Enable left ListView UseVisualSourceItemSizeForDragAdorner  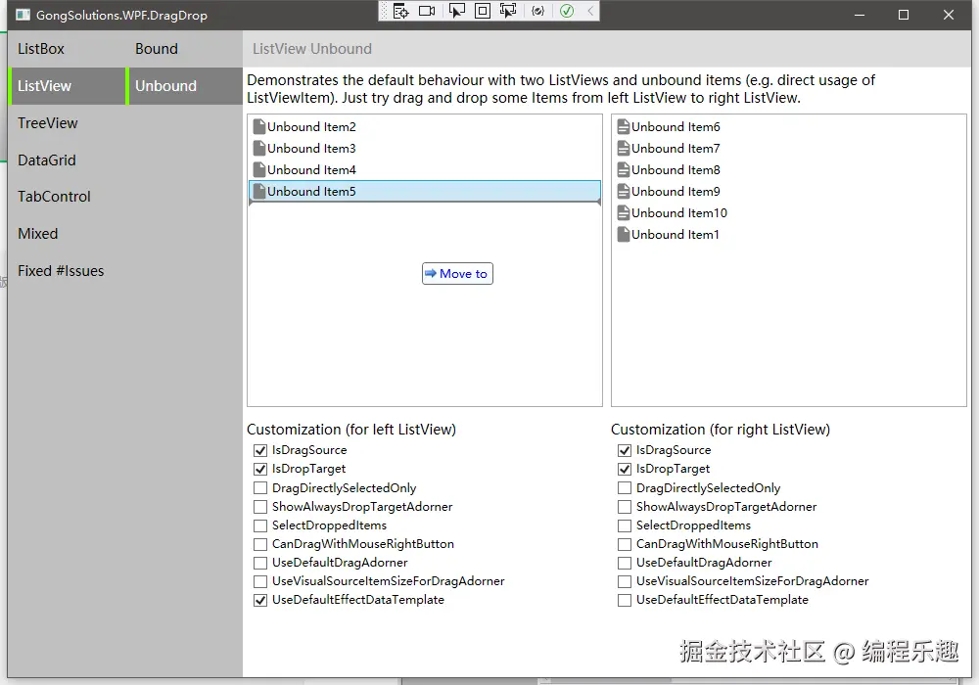(260, 581)
